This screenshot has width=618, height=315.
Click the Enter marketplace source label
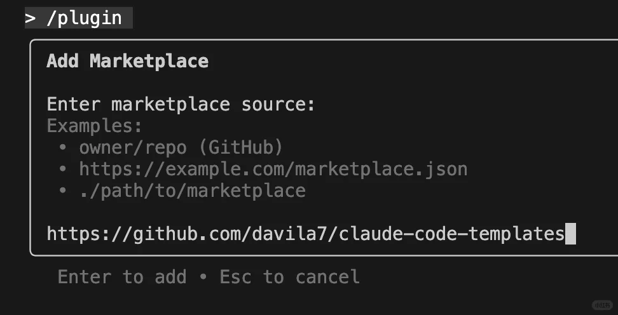click(x=181, y=104)
